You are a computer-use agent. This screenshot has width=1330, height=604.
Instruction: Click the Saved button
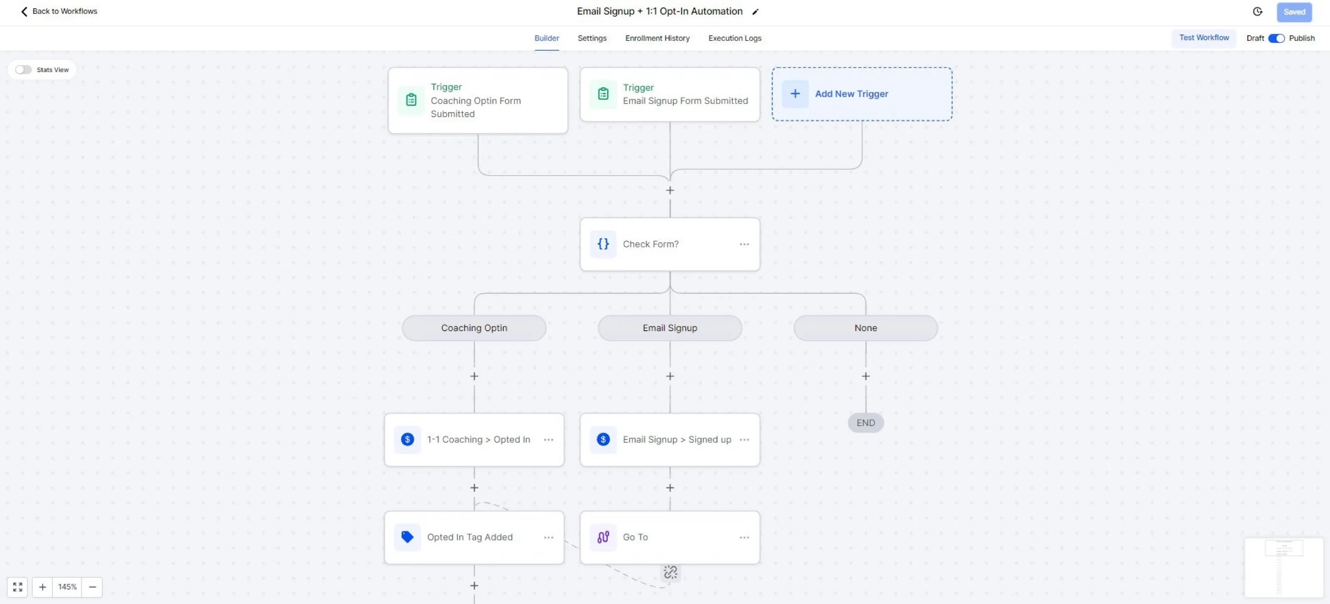(x=1294, y=12)
